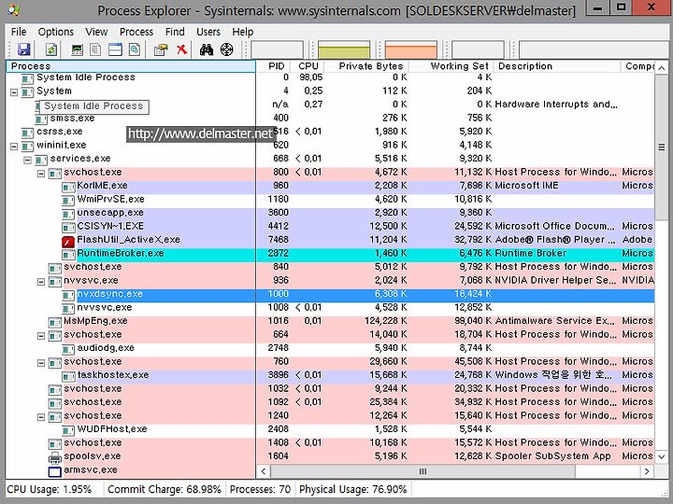This screenshot has width=673, height=504.
Task: Collapse svchost.exe PID 664 node
Action: [x=41, y=336]
